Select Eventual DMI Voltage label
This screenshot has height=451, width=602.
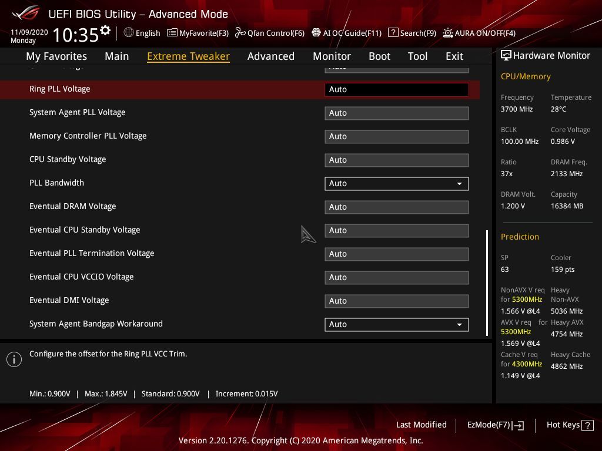[69, 300]
